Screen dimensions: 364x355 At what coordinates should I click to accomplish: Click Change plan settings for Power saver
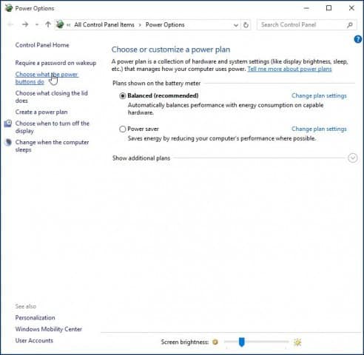[319, 129]
